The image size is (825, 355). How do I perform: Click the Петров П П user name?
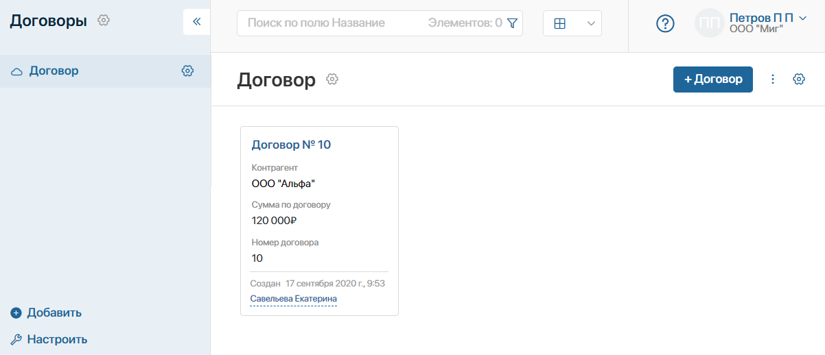[761, 18]
